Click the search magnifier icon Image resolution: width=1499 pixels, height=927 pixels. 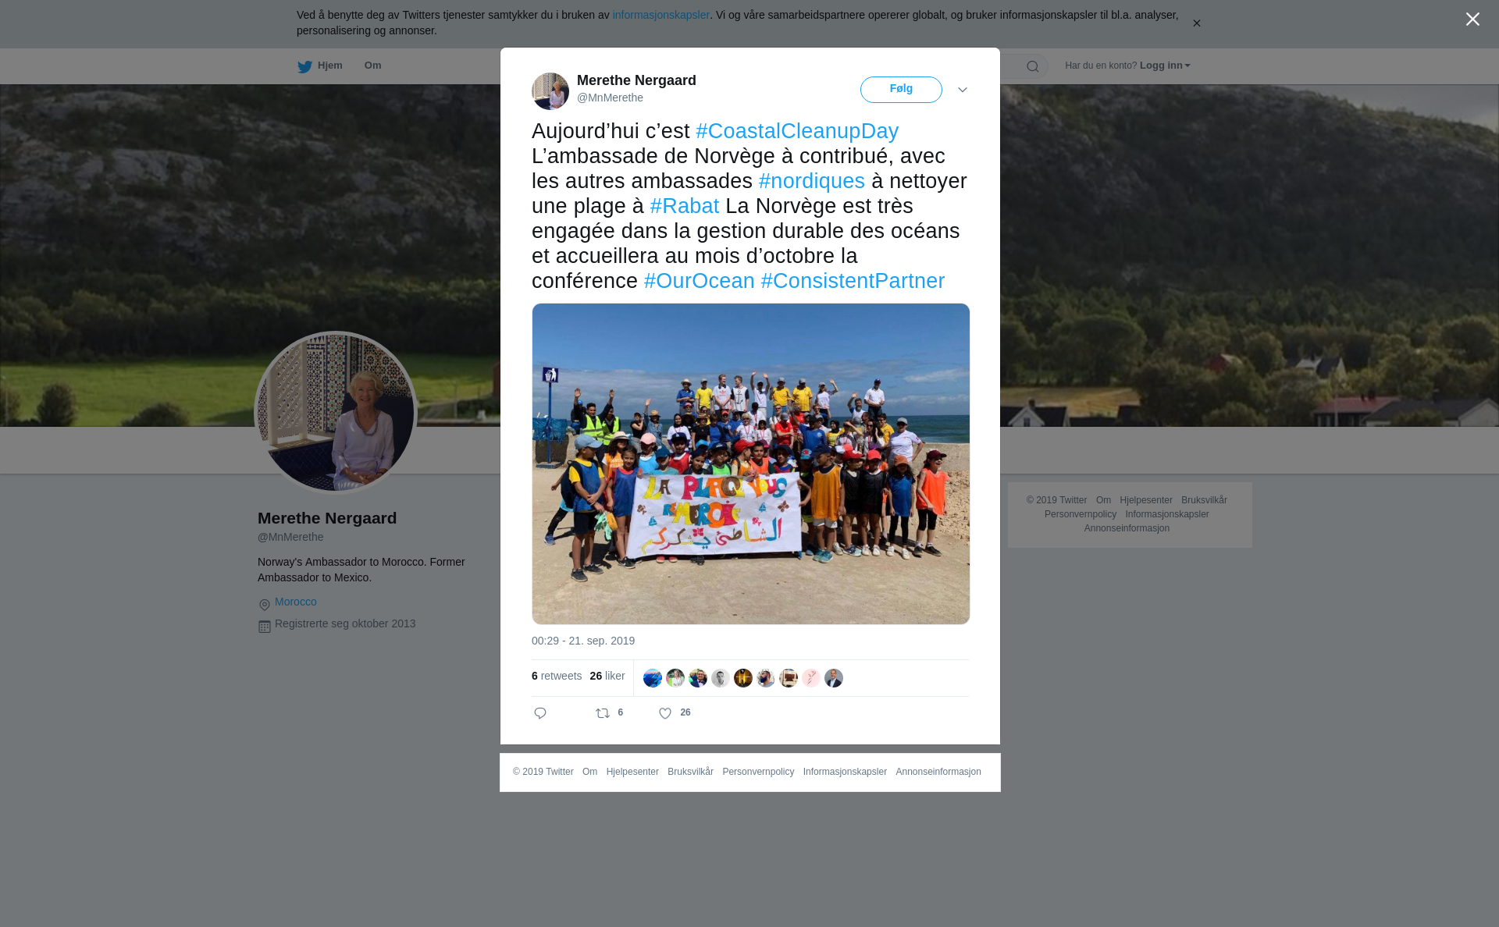click(x=1032, y=66)
